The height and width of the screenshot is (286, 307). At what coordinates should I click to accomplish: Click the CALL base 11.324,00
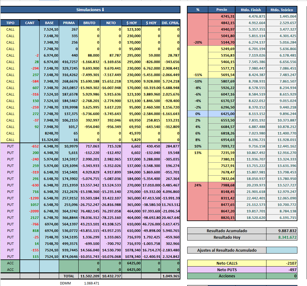[x=49, y=140]
